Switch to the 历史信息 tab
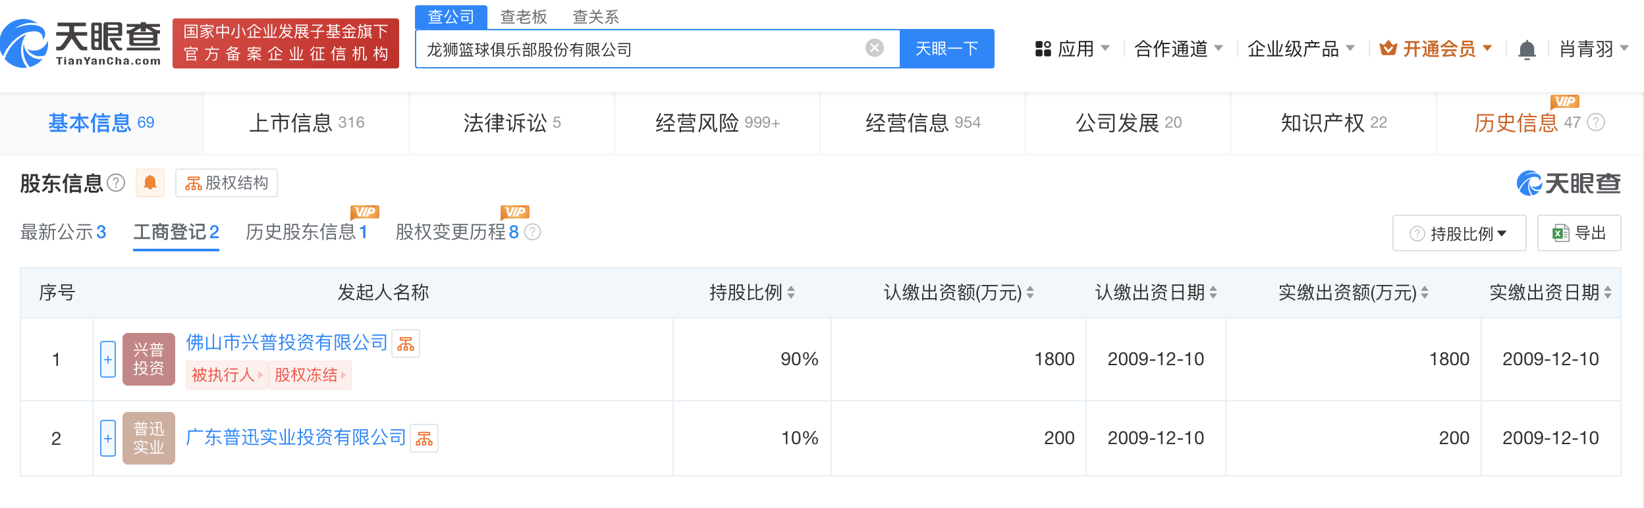The height and width of the screenshot is (508, 1644). [x=1539, y=123]
